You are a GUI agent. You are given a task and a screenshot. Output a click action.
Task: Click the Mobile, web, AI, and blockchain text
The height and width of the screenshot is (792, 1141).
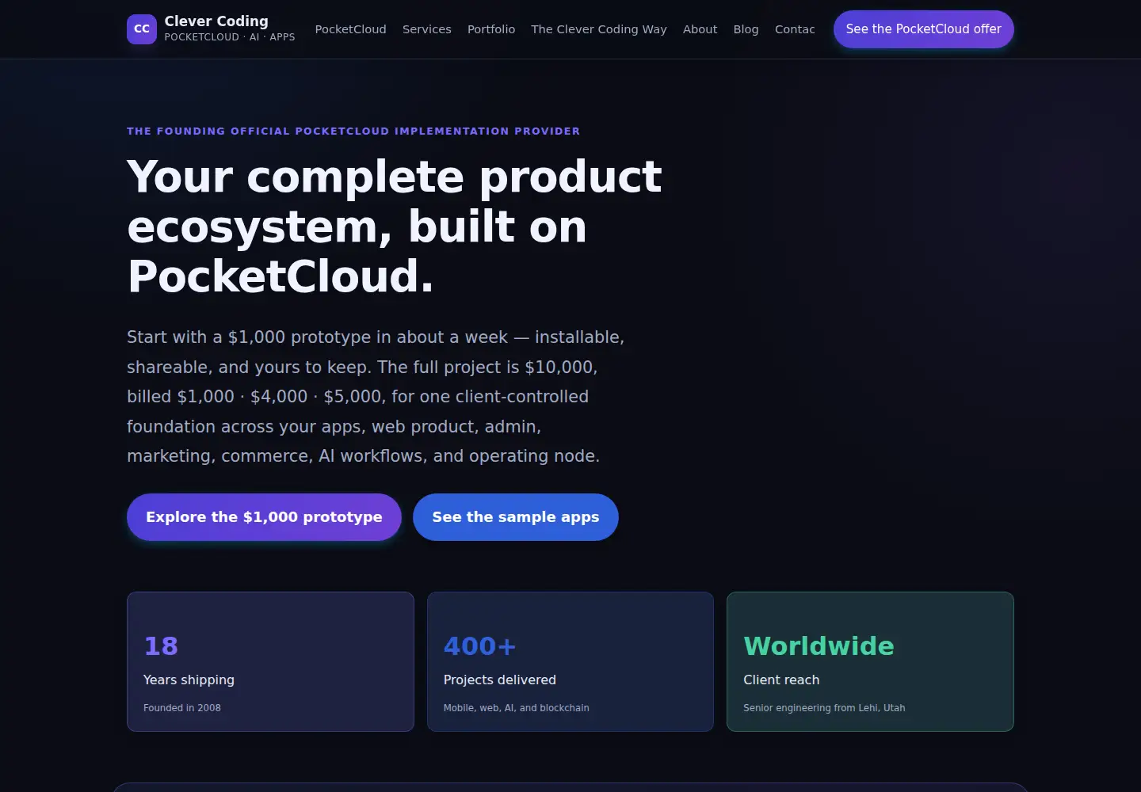(517, 708)
